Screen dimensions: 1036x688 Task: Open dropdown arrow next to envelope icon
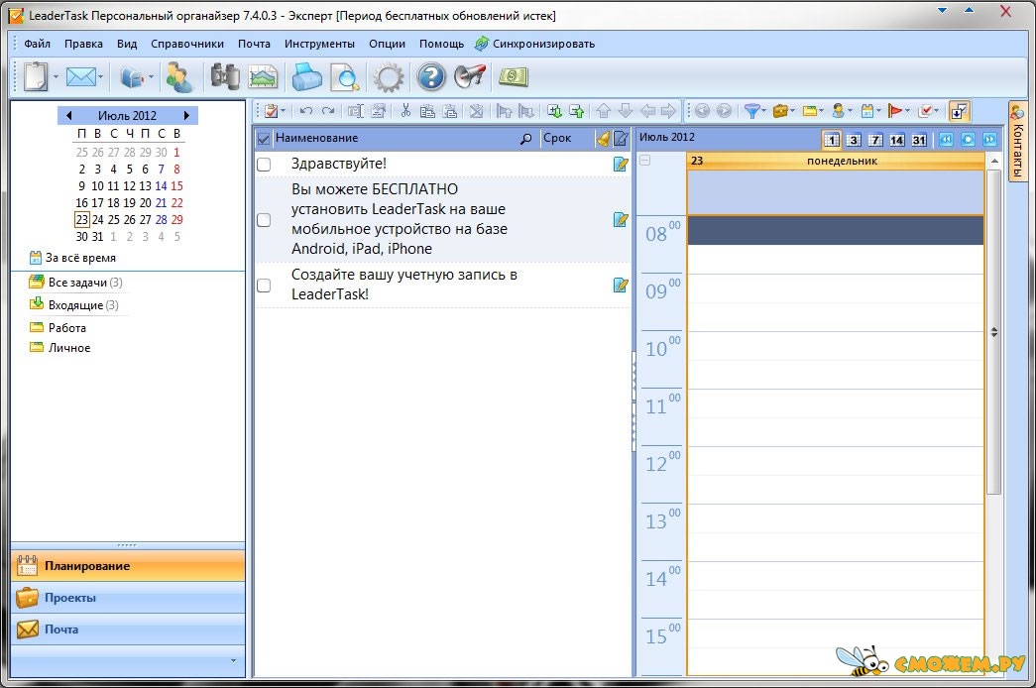click(100, 77)
